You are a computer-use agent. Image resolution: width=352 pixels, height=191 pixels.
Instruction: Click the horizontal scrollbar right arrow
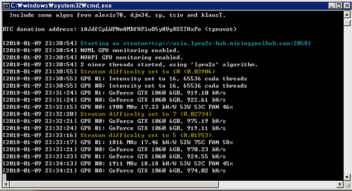tap(340, 184)
